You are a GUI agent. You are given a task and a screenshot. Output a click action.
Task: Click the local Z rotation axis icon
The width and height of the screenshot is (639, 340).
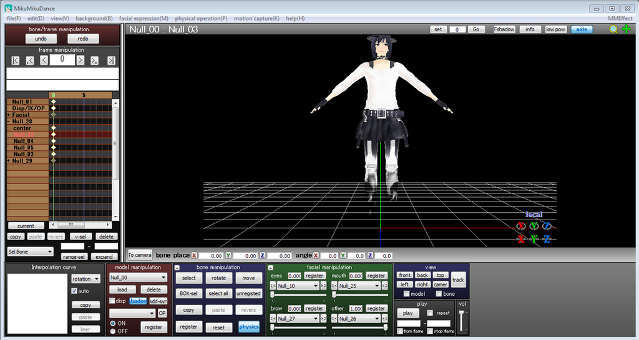tap(547, 226)
